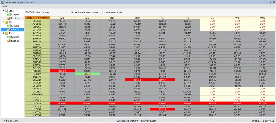Click the USDSGD D1 cell showing 0.00

pyautogui.click(x=212, y=21)
